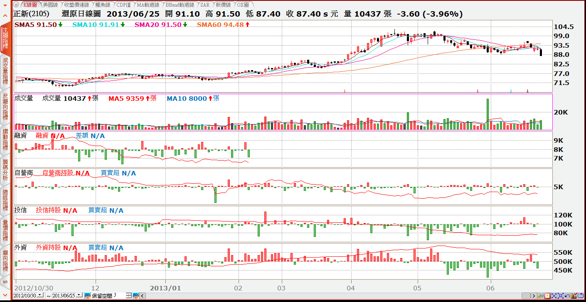Select 主圖指標 in the left sidebar
The height and width of the screenshot is (302, 586).
pyautogui.click(x=5, y=38)
